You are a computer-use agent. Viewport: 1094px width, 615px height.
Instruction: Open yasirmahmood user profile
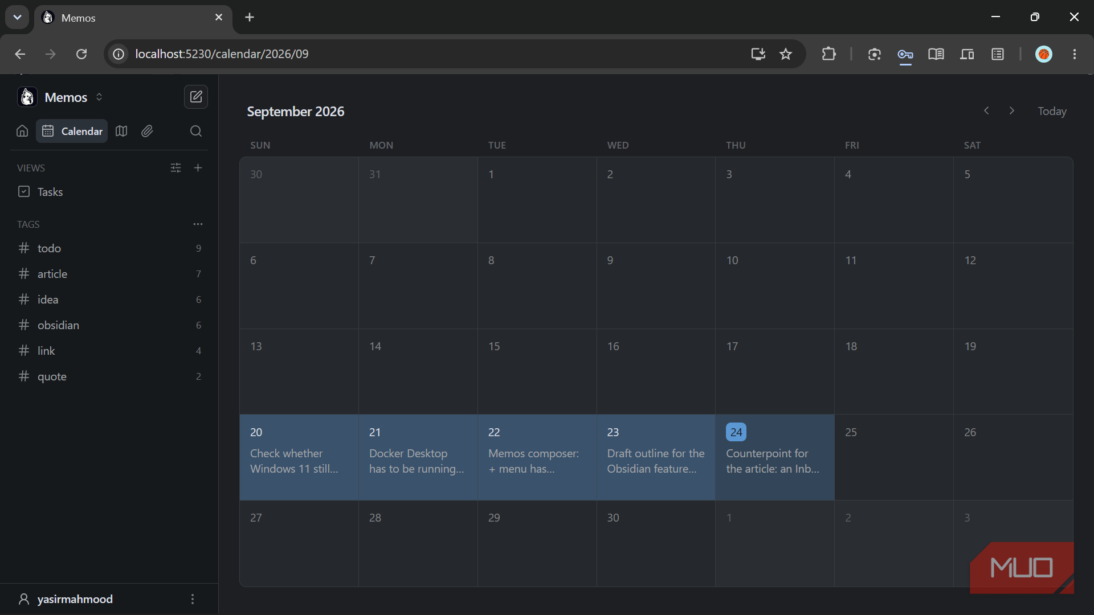pos(75,599)
